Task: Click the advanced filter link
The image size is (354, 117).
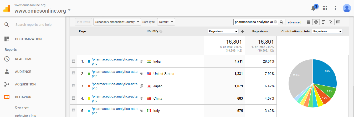Action: pyautogui.click(x=294, y=22)
